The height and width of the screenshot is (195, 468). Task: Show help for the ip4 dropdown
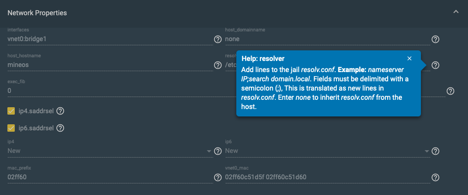(218, 151)
